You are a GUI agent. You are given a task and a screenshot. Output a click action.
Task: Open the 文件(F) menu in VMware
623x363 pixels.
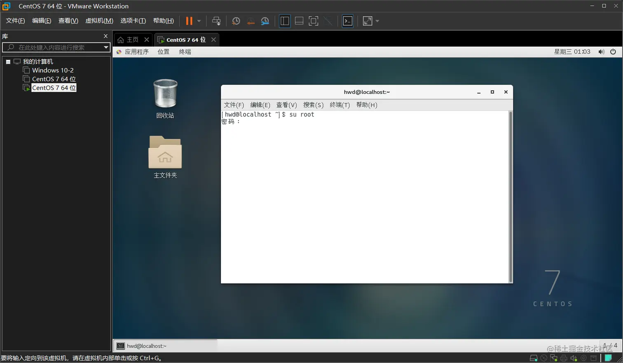[15, 21]
